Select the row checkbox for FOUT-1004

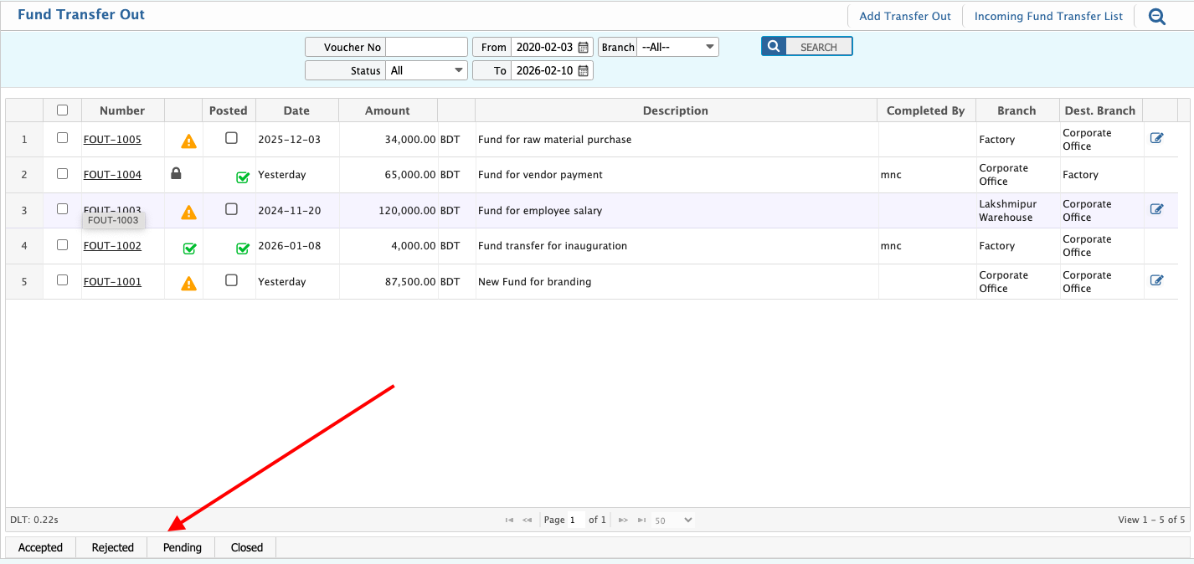[x=62, y=174]
